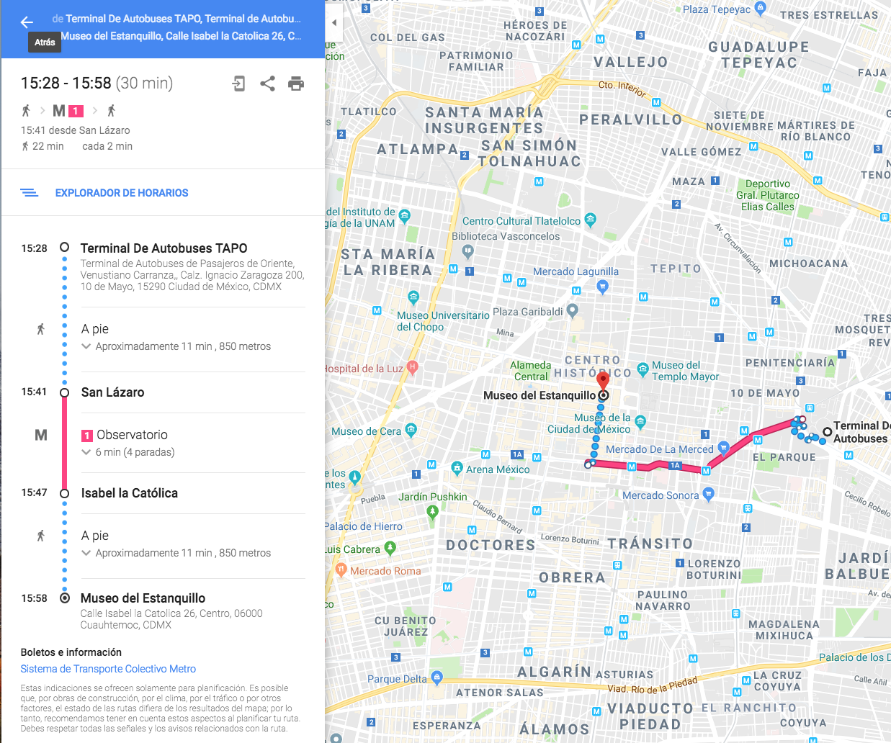This screenshot has height=743, width=891.
Task: Click the Biblioteca Vasconcelos map marker
Action: click(468, 252)
